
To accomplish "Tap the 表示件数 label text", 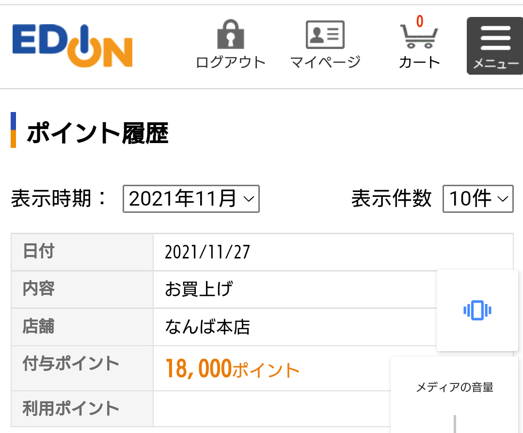I will (x=391, y=199).
